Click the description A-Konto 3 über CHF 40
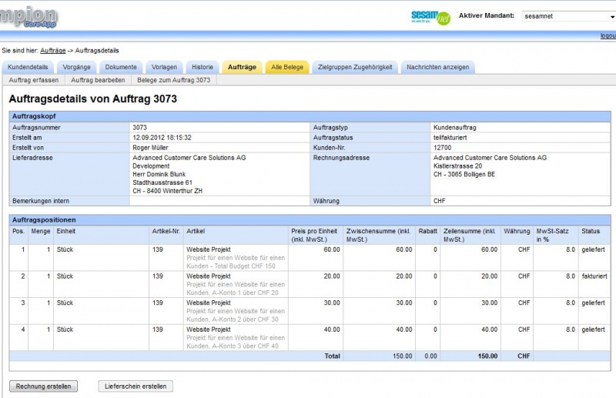Viewport: 616px width, 398px height. point(236,342)
